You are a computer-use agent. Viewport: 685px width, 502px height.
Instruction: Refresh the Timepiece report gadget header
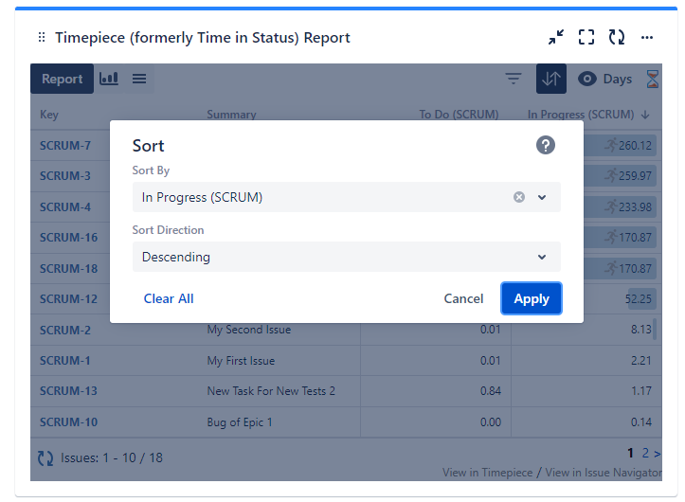pyautogui.click(x=617, y=38)
